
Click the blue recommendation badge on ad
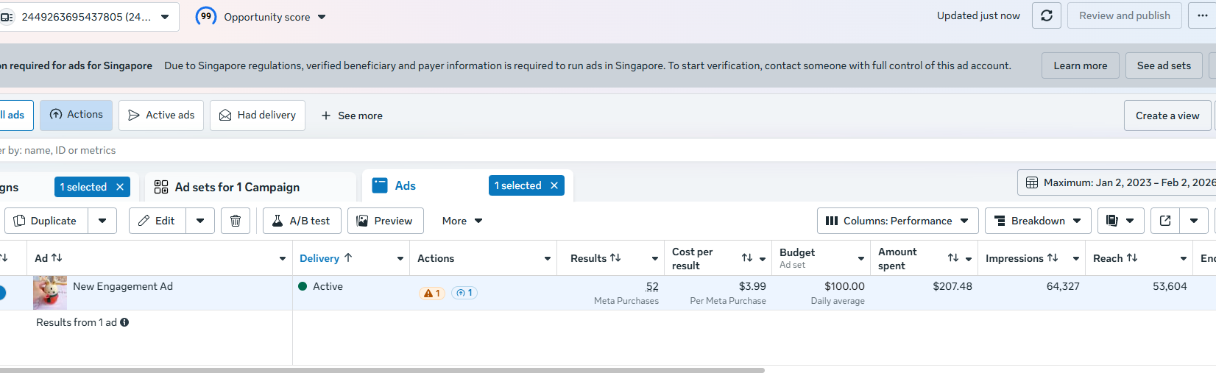coord(464,293)
